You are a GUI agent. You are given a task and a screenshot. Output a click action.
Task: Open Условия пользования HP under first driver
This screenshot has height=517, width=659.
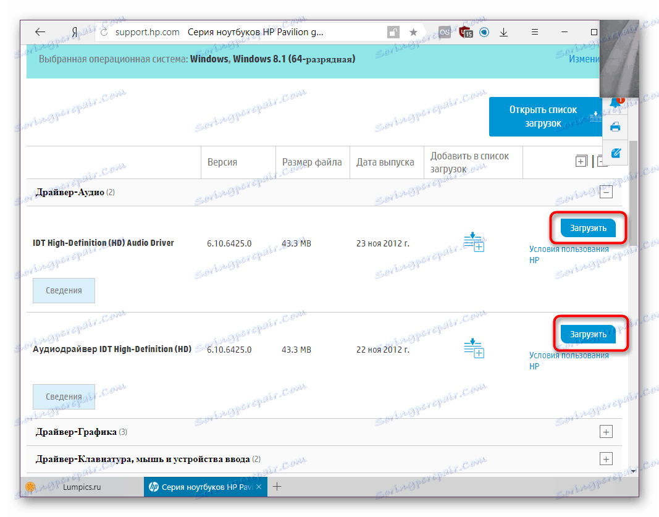click(569, 254)
